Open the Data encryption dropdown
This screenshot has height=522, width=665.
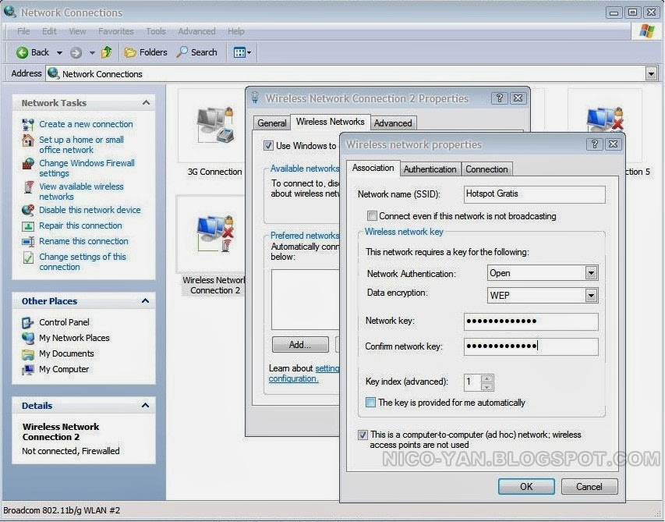point(591,295)
